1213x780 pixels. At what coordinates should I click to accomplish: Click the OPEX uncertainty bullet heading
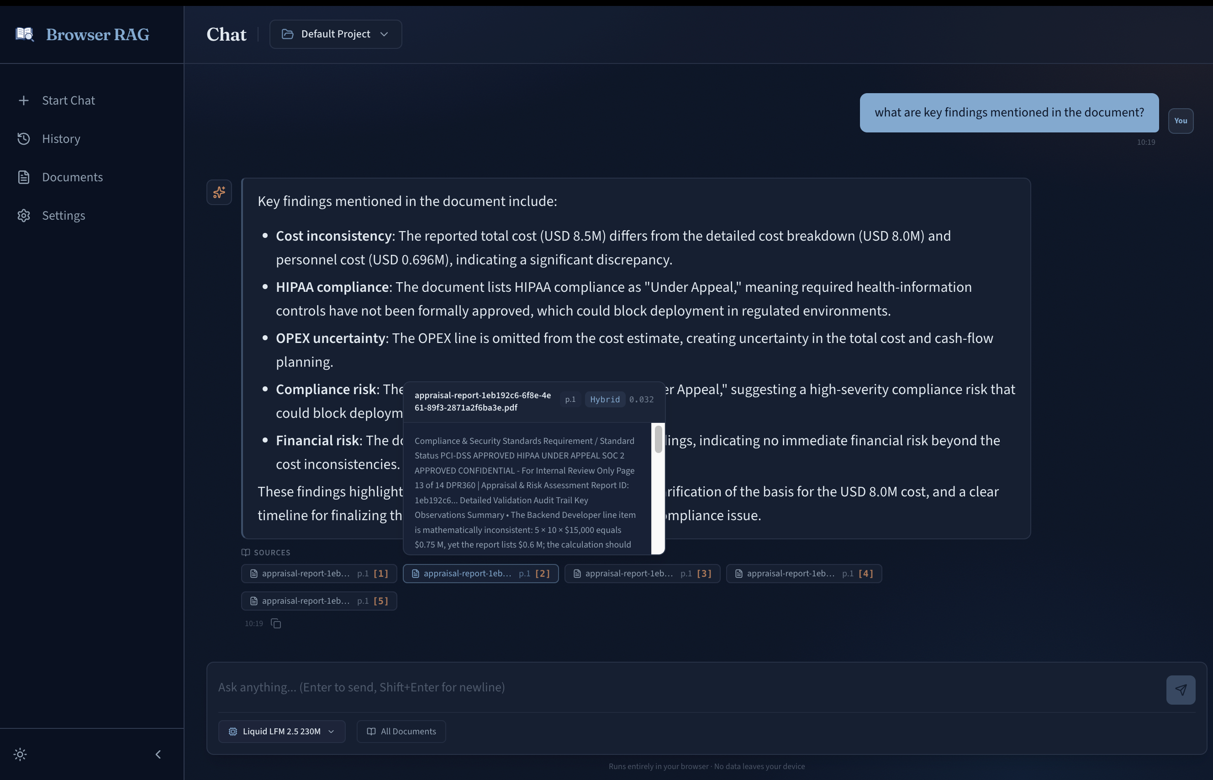pos(330,338)
